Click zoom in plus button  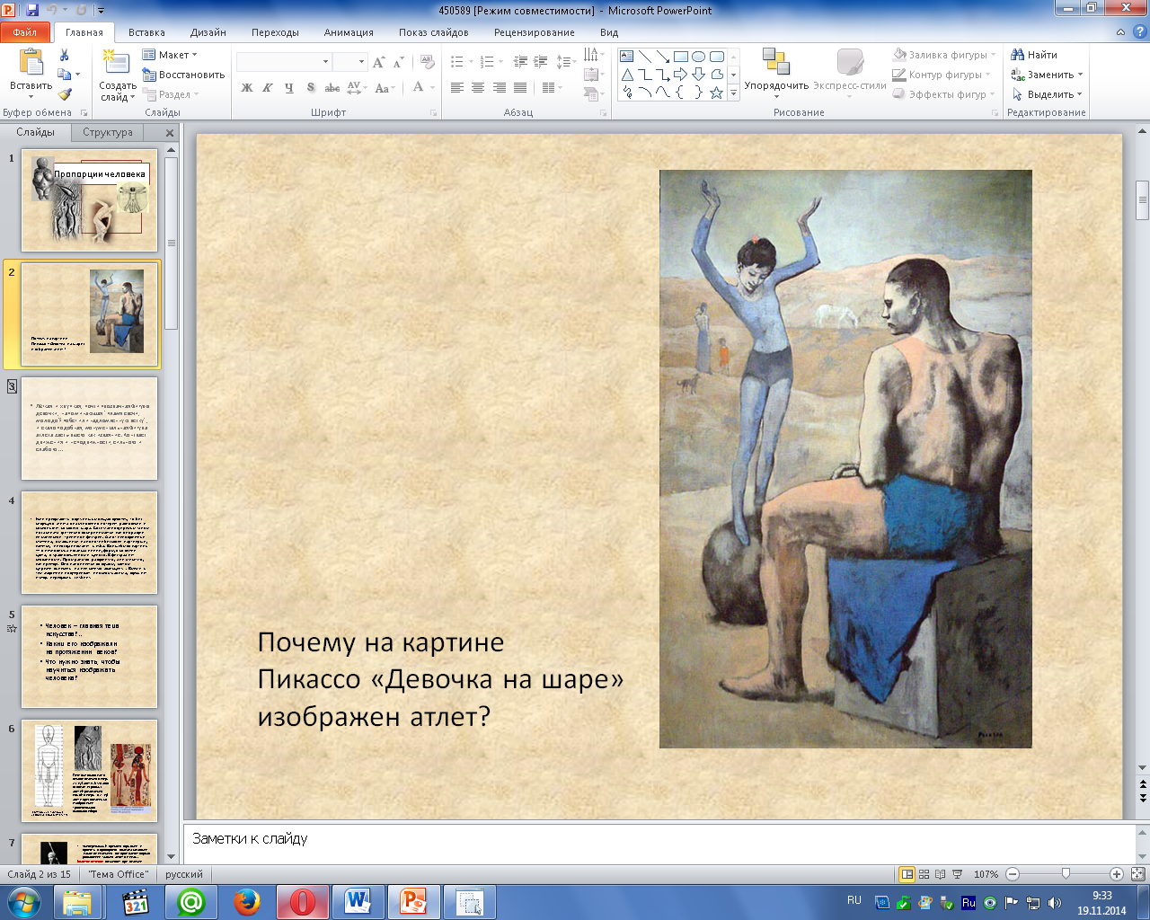pos(1117,874)
